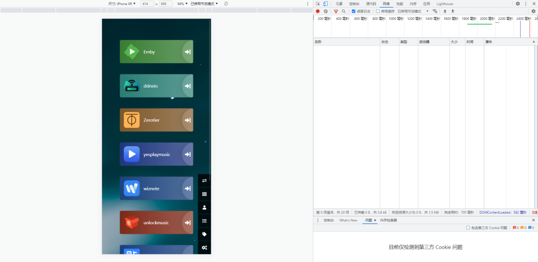Click the swap arrows icon in the side toolbar
Image resolution: width=538 pixels, height=262 pixels.
205,180
